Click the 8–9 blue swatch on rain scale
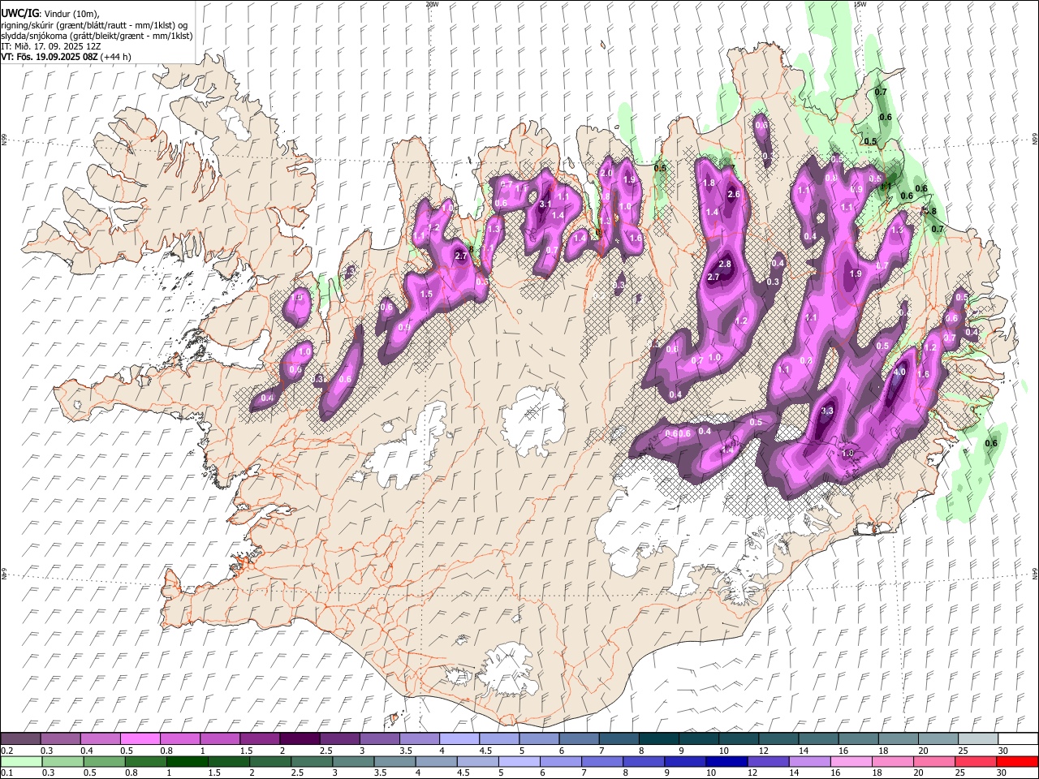Screen dimensions: 1039x779 [x=644, y=761]
